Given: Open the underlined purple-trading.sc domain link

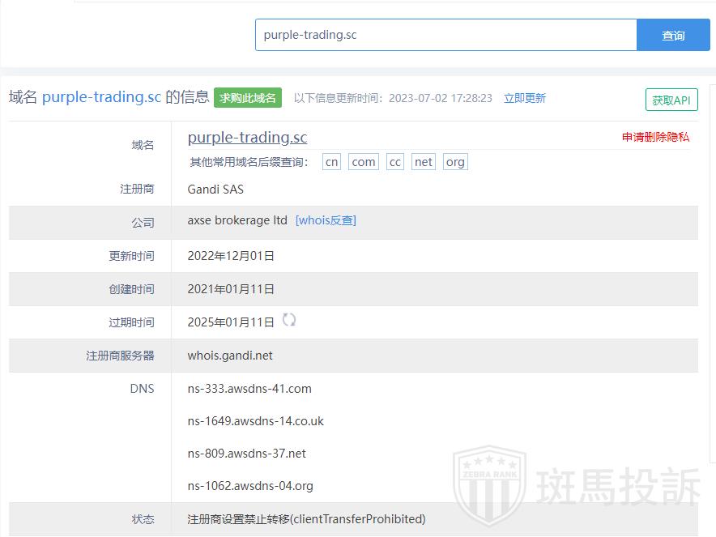Looking at the screenshot, I should 247,138.
